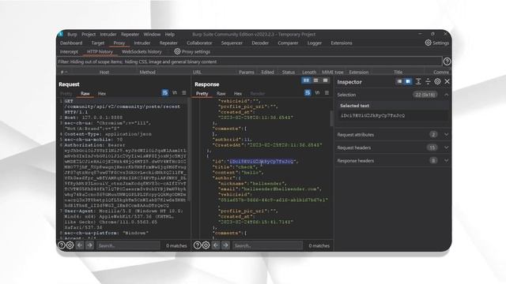Open the Settings gear in the top bar
Screen dimensions: 506x284
(436, 43)
